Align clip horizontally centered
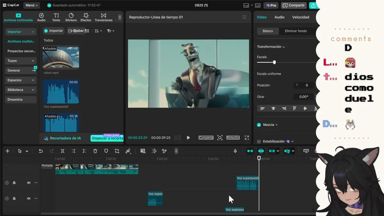Screen dimensions: 384x216 273,109
